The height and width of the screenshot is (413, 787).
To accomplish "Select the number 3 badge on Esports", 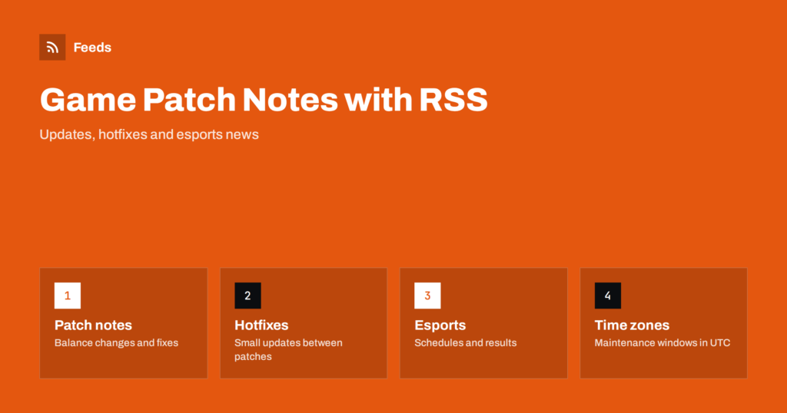I will (x=427, y=296).
